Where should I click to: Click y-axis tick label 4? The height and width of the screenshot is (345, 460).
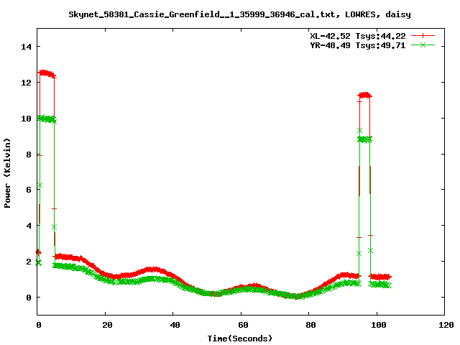[29, 226]
